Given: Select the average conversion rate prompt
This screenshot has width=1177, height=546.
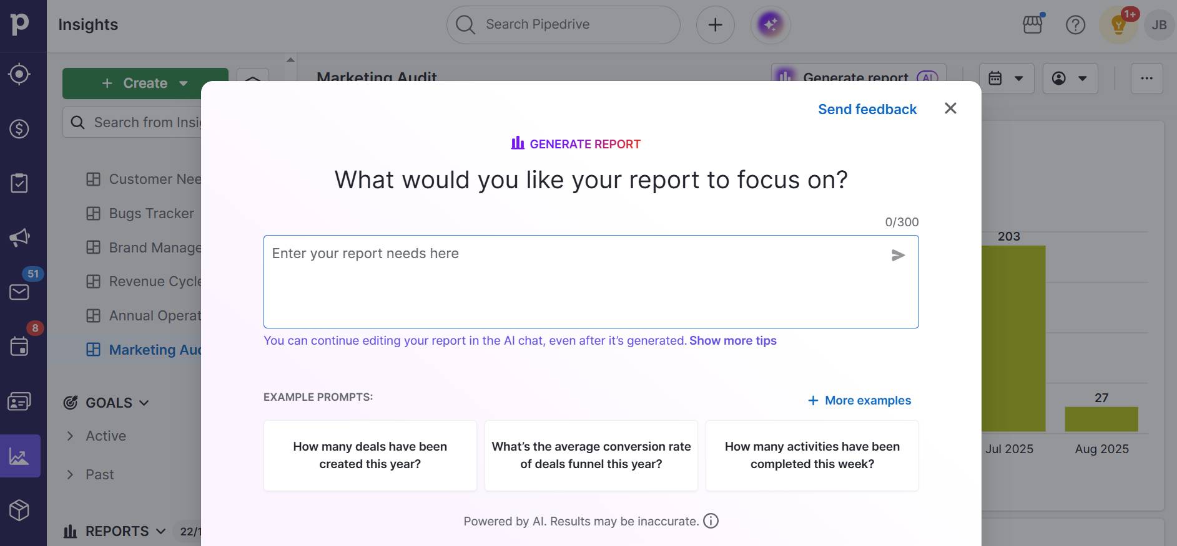Looking at the screenshot, I should pyautogui.click(x=591, y=456).
